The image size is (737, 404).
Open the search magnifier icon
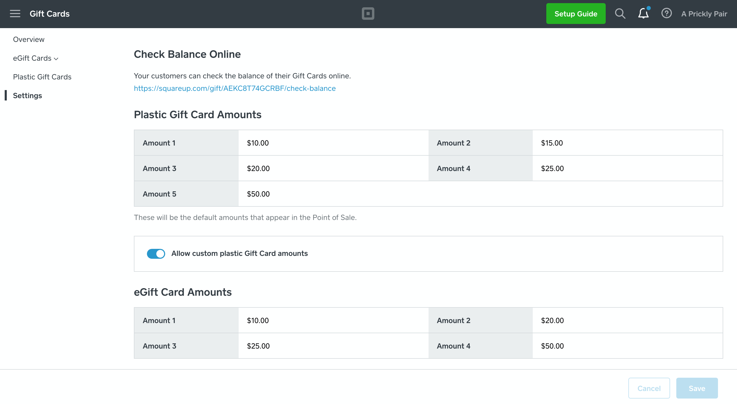(620, 14)
